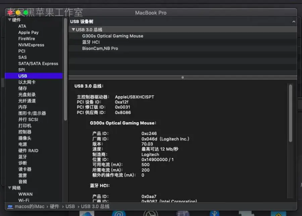The height and width of the screenshot is (216, 302).
Task: Click the sidebar vertical scrollbar
Action: point(65,69)
